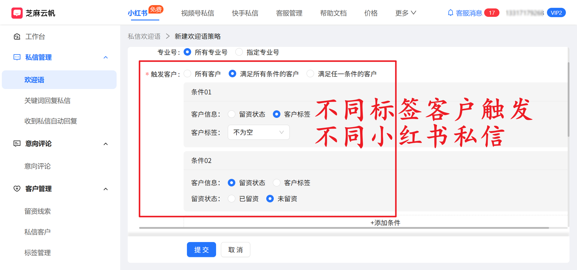Click the blurred account phone number
Screen dimensions: 577x270
coord(524,13)
